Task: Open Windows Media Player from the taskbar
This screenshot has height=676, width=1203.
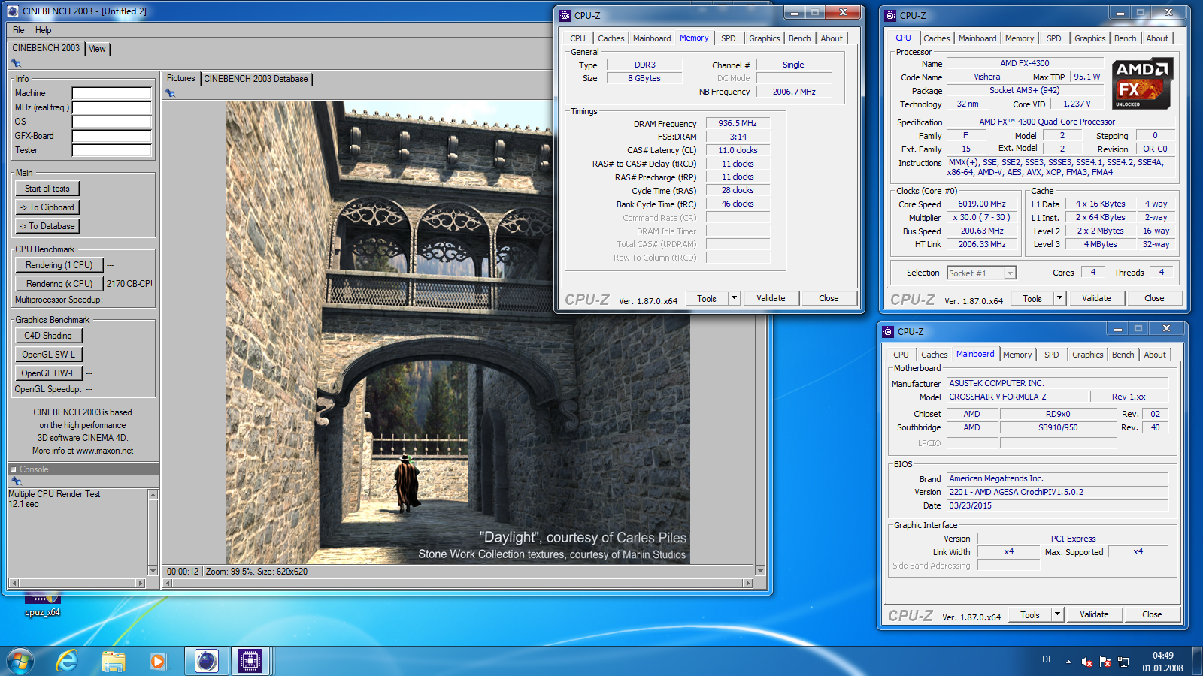Action: click(158, 661)
